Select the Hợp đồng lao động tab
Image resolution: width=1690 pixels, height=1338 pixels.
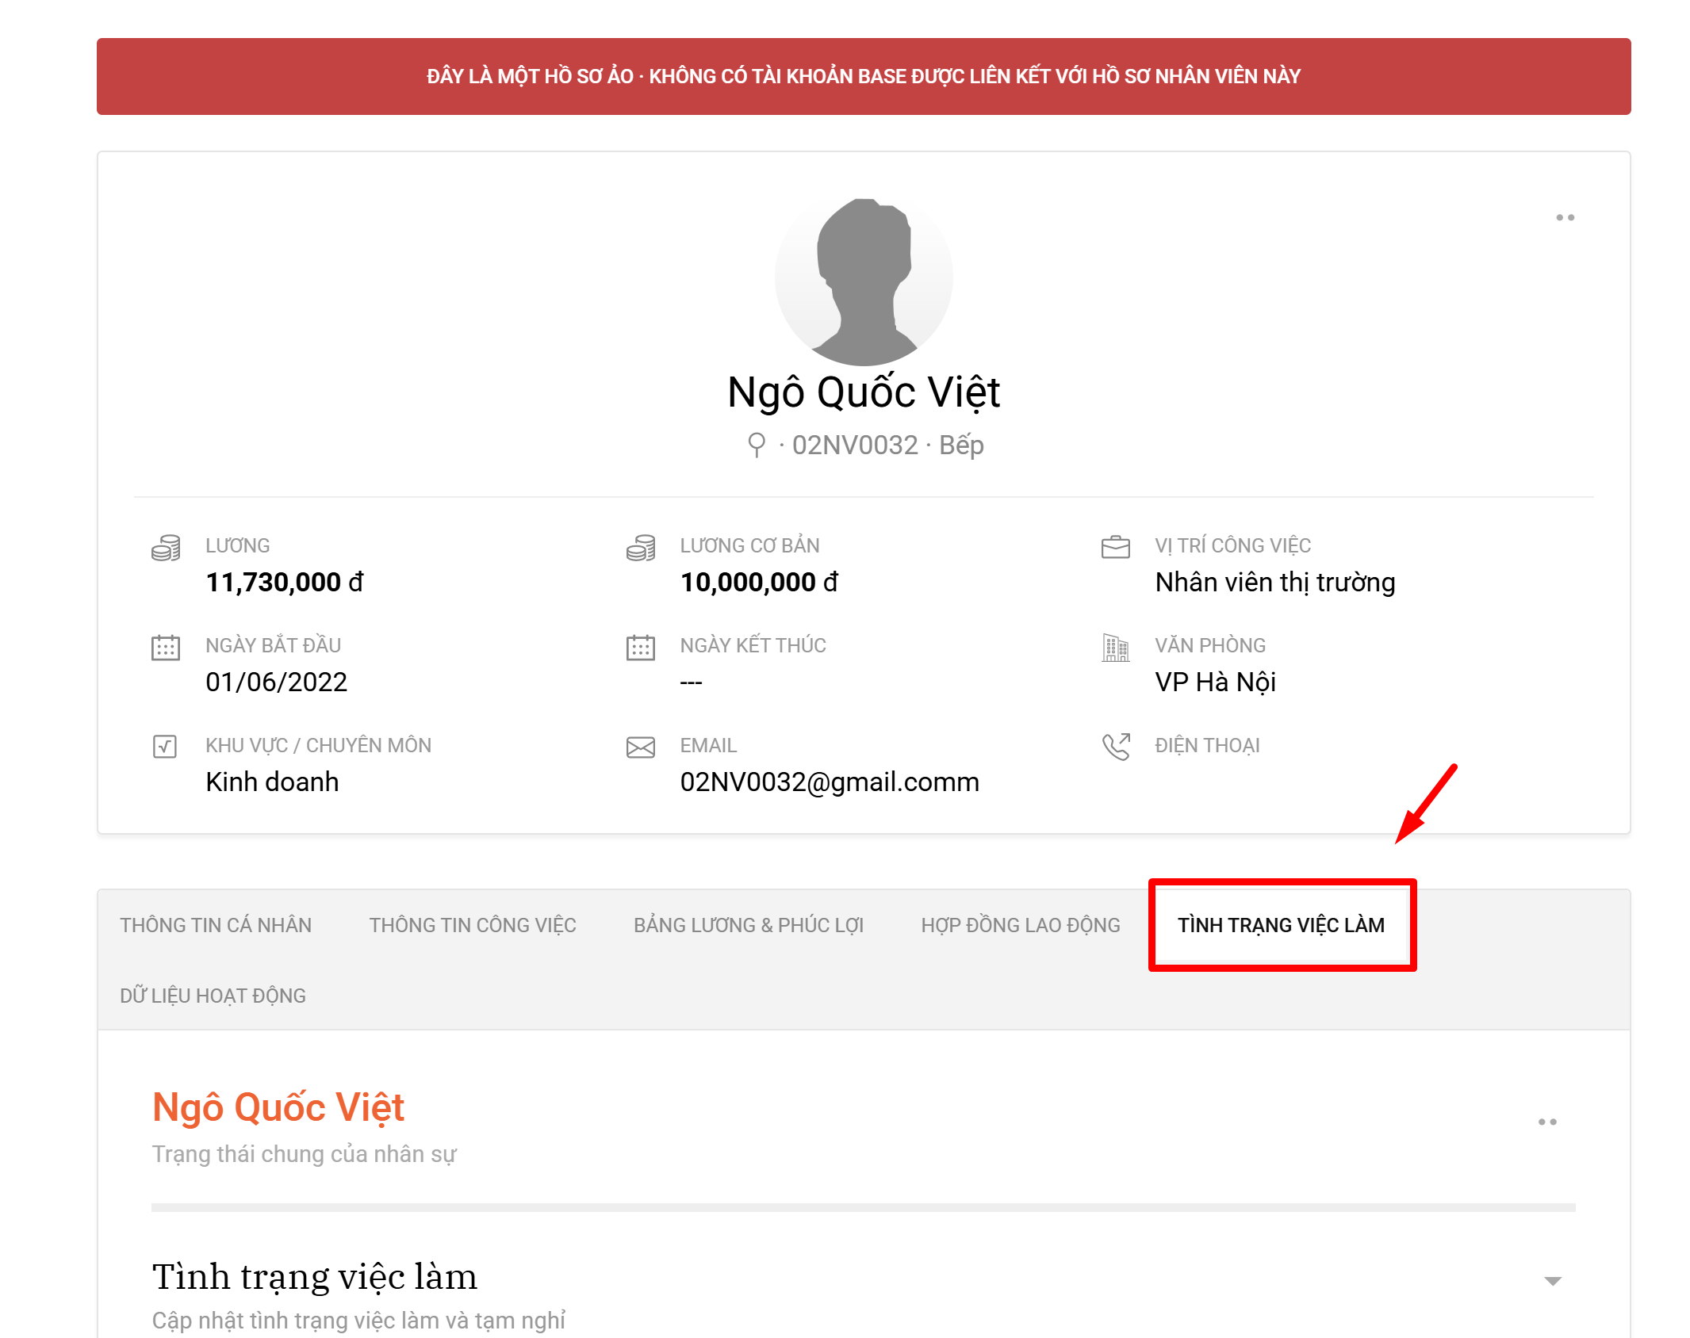(1020, 925)
